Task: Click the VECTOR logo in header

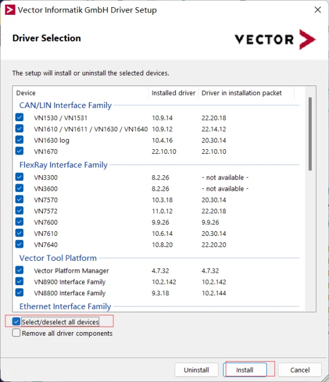Action: 275,39
